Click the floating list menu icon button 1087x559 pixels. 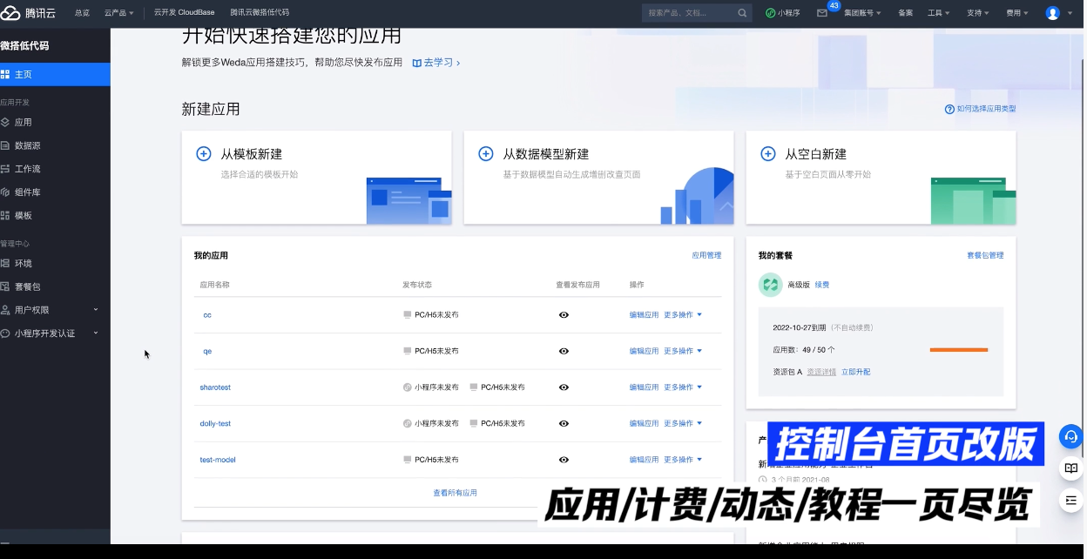(x=1071, y=501)
